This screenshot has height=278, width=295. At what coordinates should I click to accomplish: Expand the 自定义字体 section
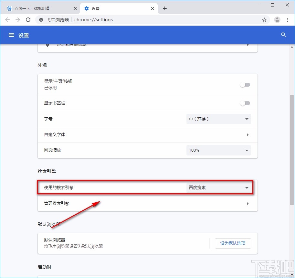[248, 134]
